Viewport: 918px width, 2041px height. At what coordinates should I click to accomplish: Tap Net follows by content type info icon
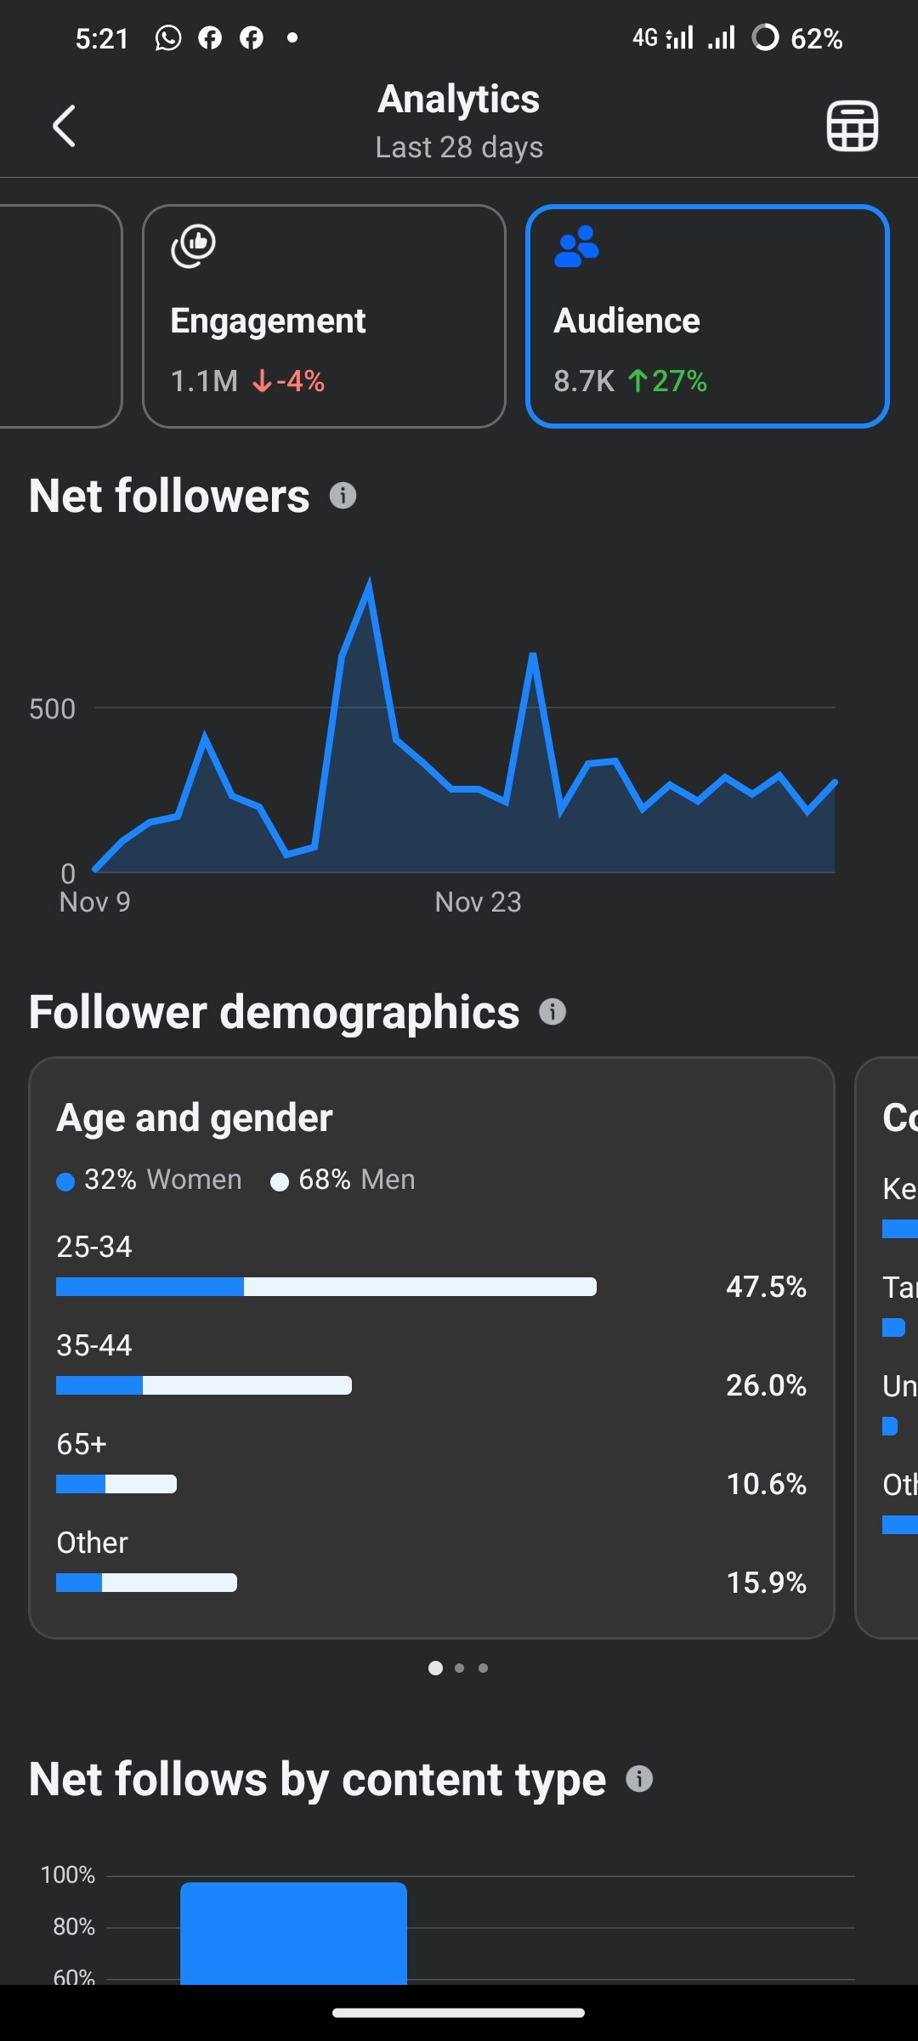(x=639, y=1779)
